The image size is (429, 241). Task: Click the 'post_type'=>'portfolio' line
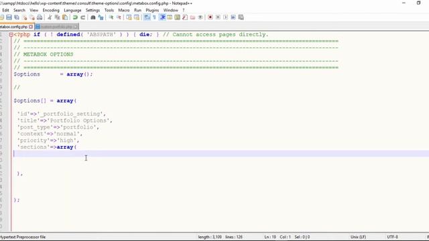click(x=58, y=127)
